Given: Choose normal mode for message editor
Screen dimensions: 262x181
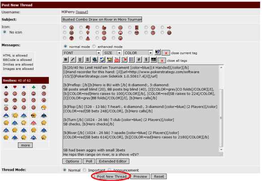Looking at the screenshot, I should 65,46.
